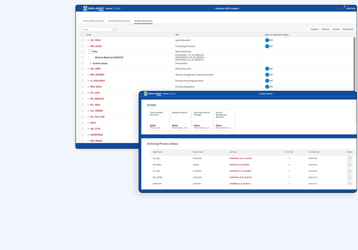Viewport: 358px width, 250px height.
Task: Open details icon for WORKITEM job row
Action: click(x=349, y=183)
